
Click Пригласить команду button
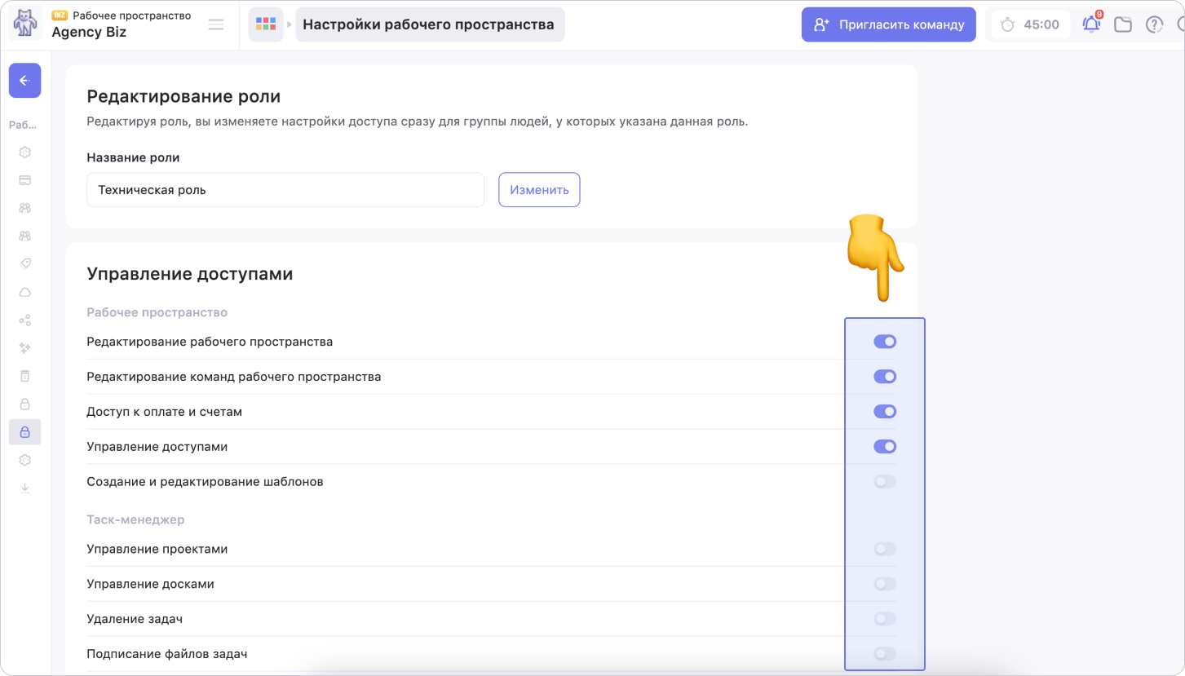[x=888, y=24]
